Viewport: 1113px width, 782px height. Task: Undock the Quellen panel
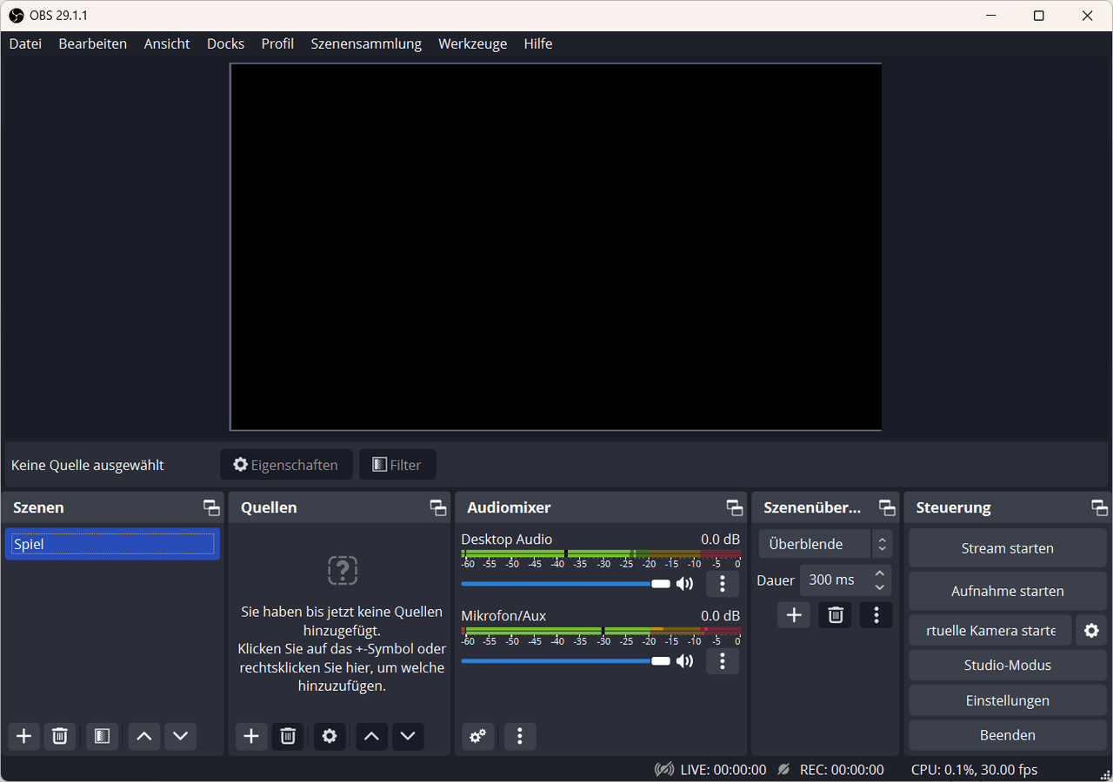438,507
